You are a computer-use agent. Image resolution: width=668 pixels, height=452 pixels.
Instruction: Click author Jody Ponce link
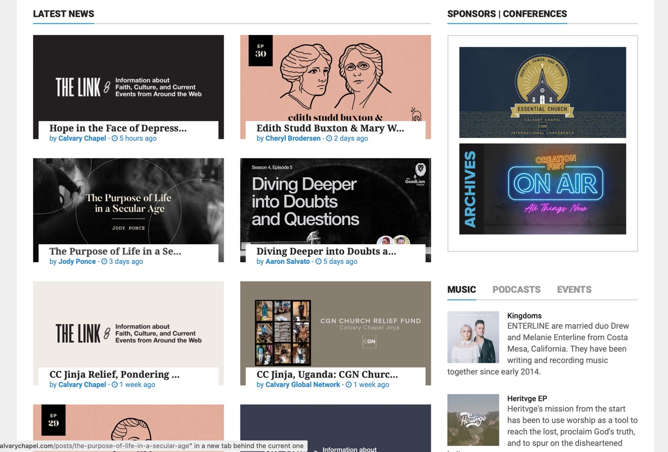[77, 262]
